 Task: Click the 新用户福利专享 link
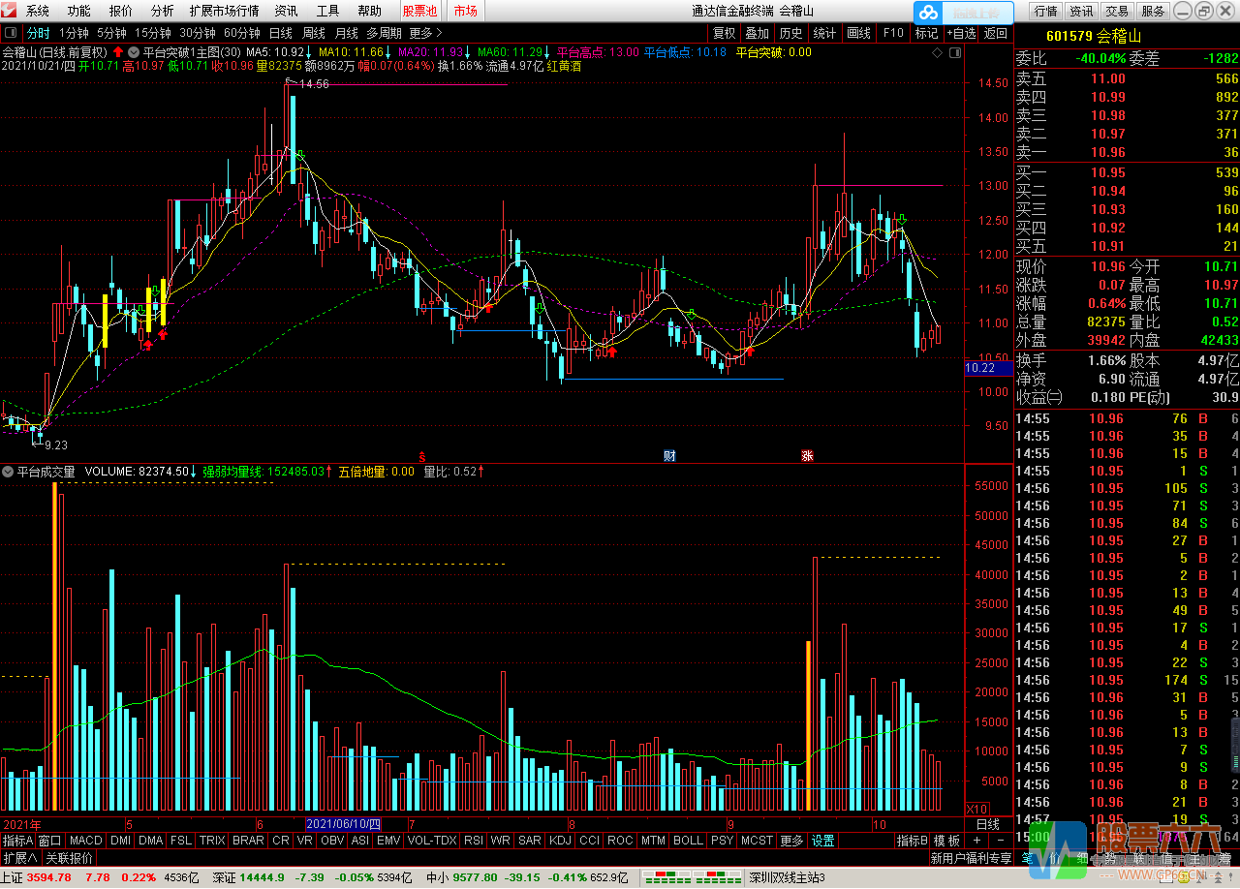[970, 858]
